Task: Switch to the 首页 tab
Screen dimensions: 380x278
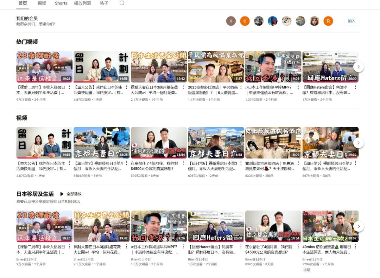Action: (23, 4)
